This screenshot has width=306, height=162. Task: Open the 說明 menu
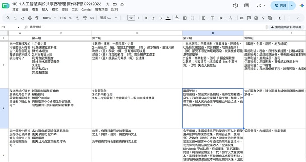tap(115, 9)
